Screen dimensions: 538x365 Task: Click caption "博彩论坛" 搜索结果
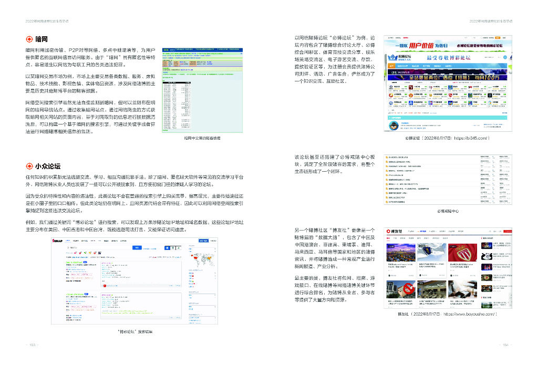pos(135,332)
